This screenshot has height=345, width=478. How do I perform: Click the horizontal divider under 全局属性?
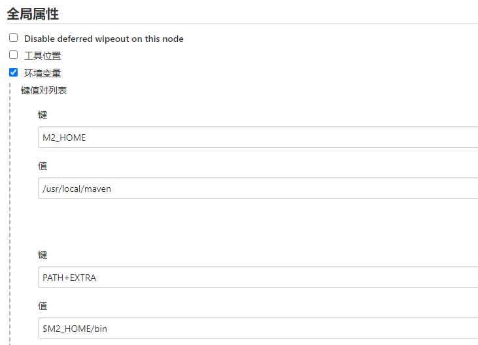[243, 23]
